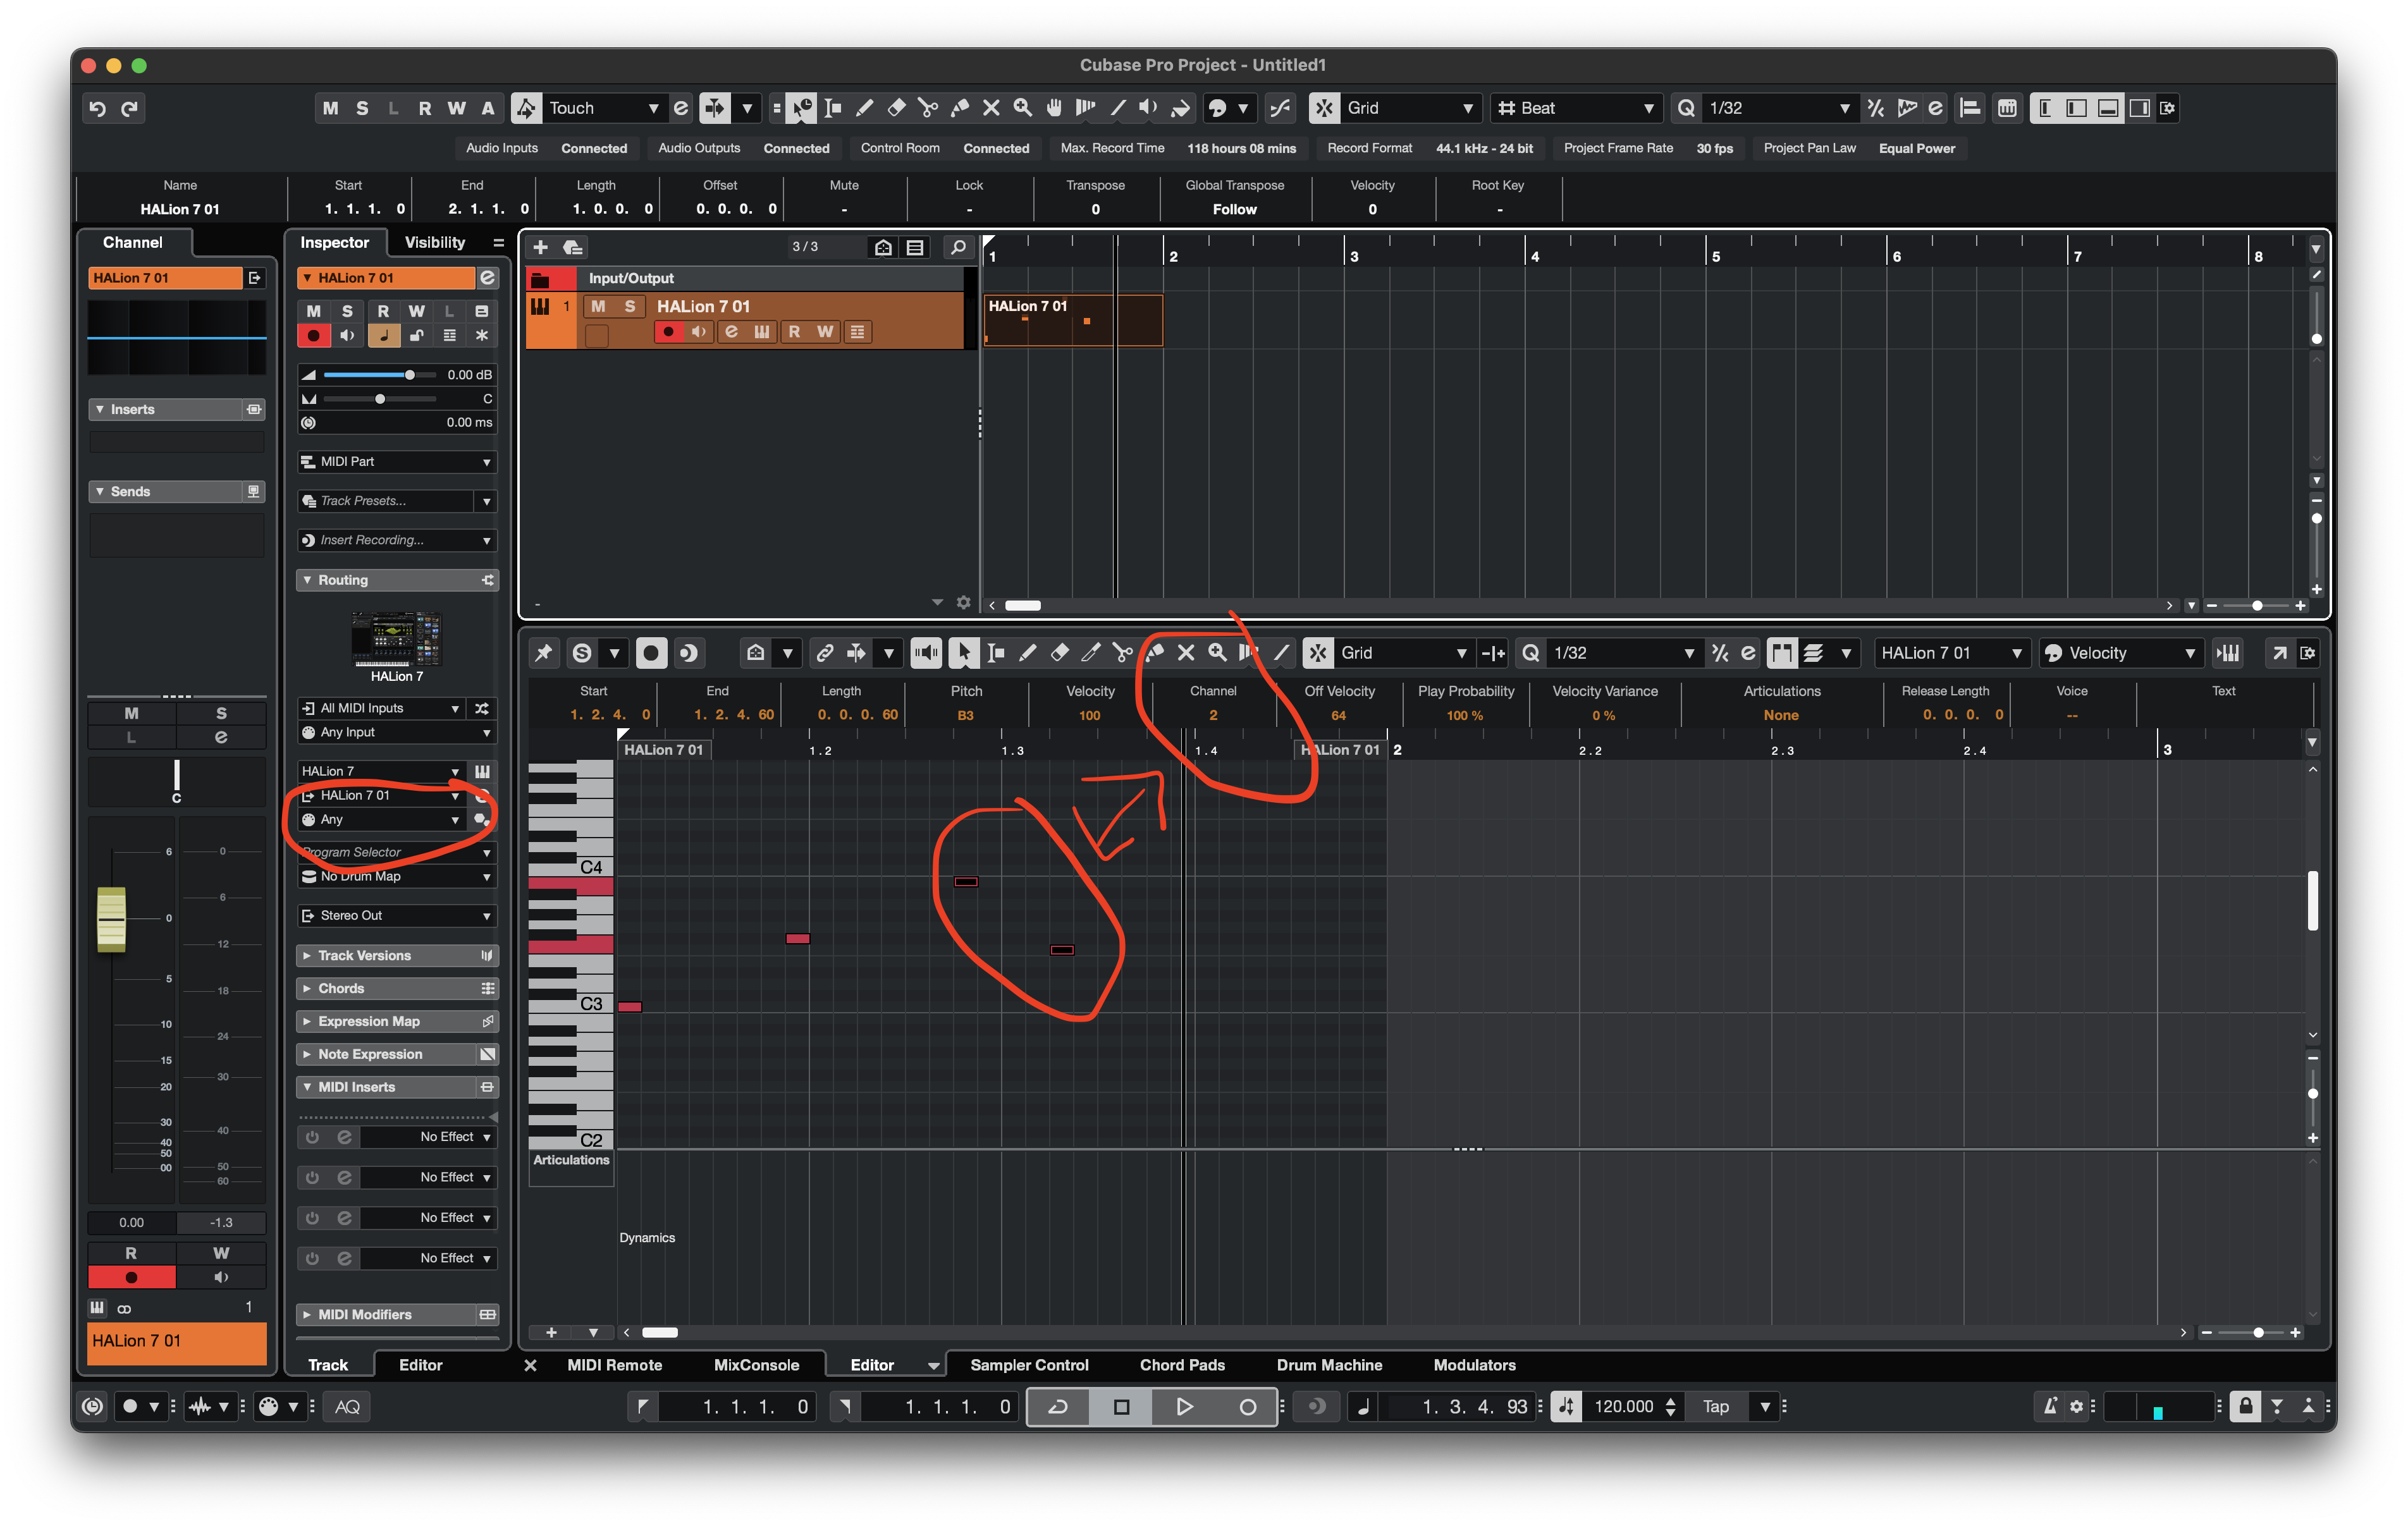Viewport: 2408px width, 1526px height.
Task: Open the HALion 7 instrument thumbnail
Action: click(396, 639)
